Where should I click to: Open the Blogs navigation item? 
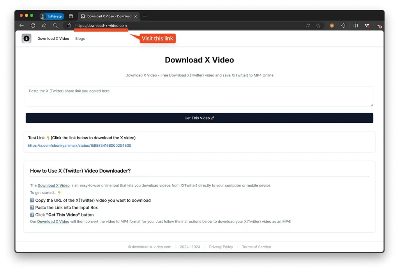click(80, 39)
